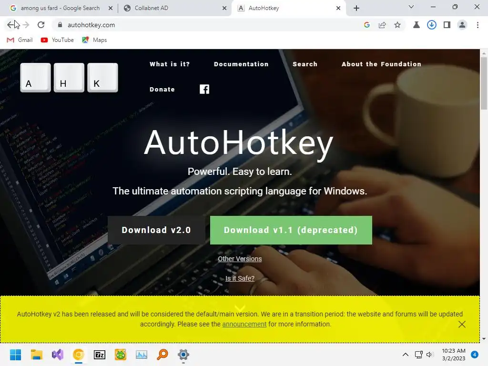This screenshot has height=366, width=488.
Task: Close the Collabnet AD tab
Action: pyautogui.click(x=224, y=8)
